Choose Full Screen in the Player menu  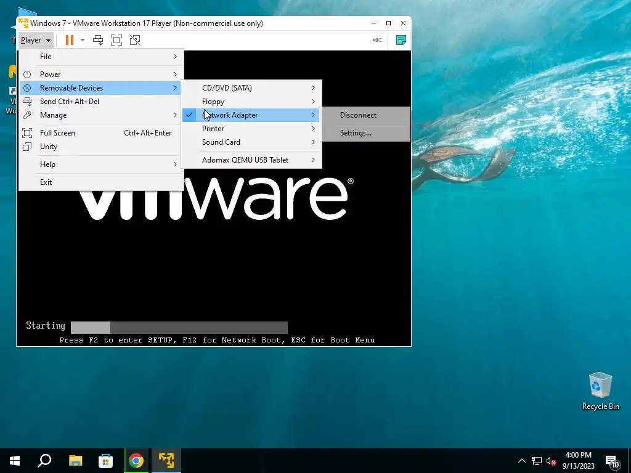pyautogui.click(x=101, y=133)
